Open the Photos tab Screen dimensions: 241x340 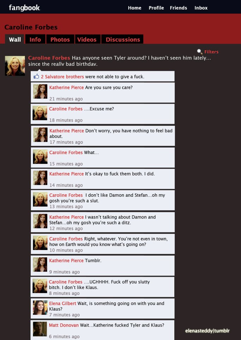pyautogui.click(x=60, y=39)
